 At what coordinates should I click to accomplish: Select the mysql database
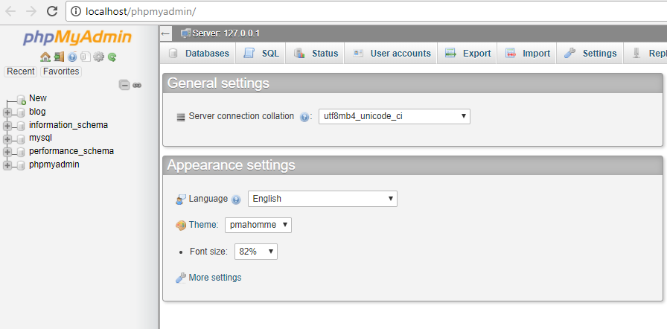point(41,138)
